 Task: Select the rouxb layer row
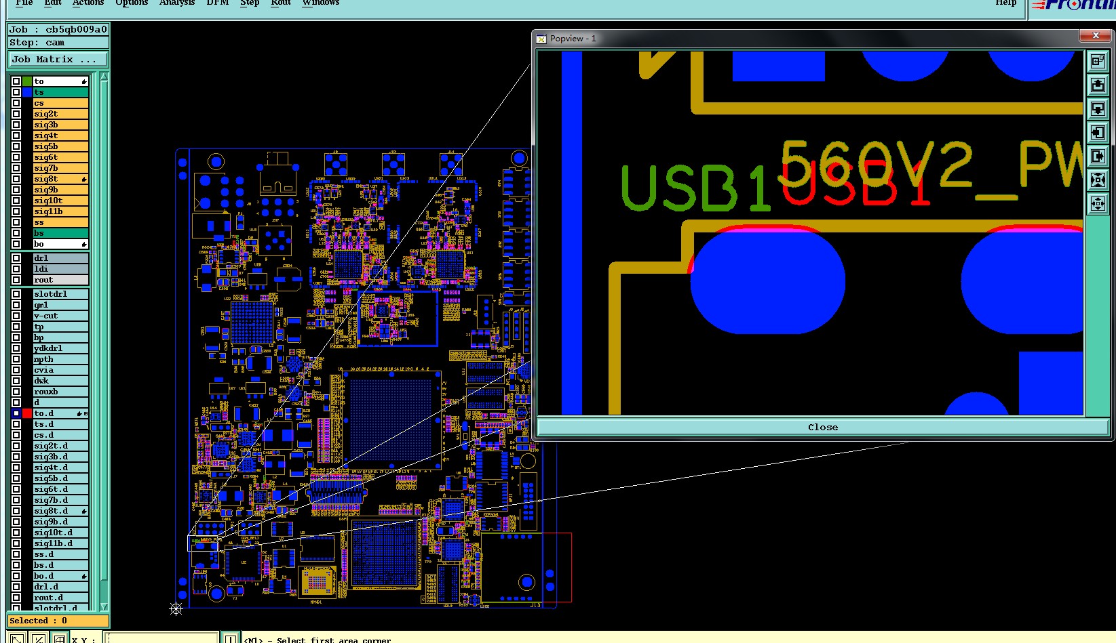click(x=61, y=392)
